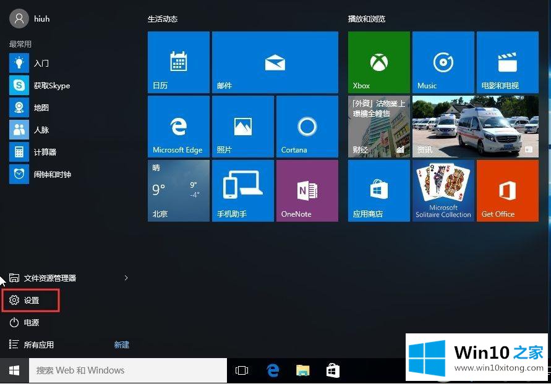Click the 播放和浏览 group heading
551x384 pixels.
pyautogui.click(x=367, y=19)
